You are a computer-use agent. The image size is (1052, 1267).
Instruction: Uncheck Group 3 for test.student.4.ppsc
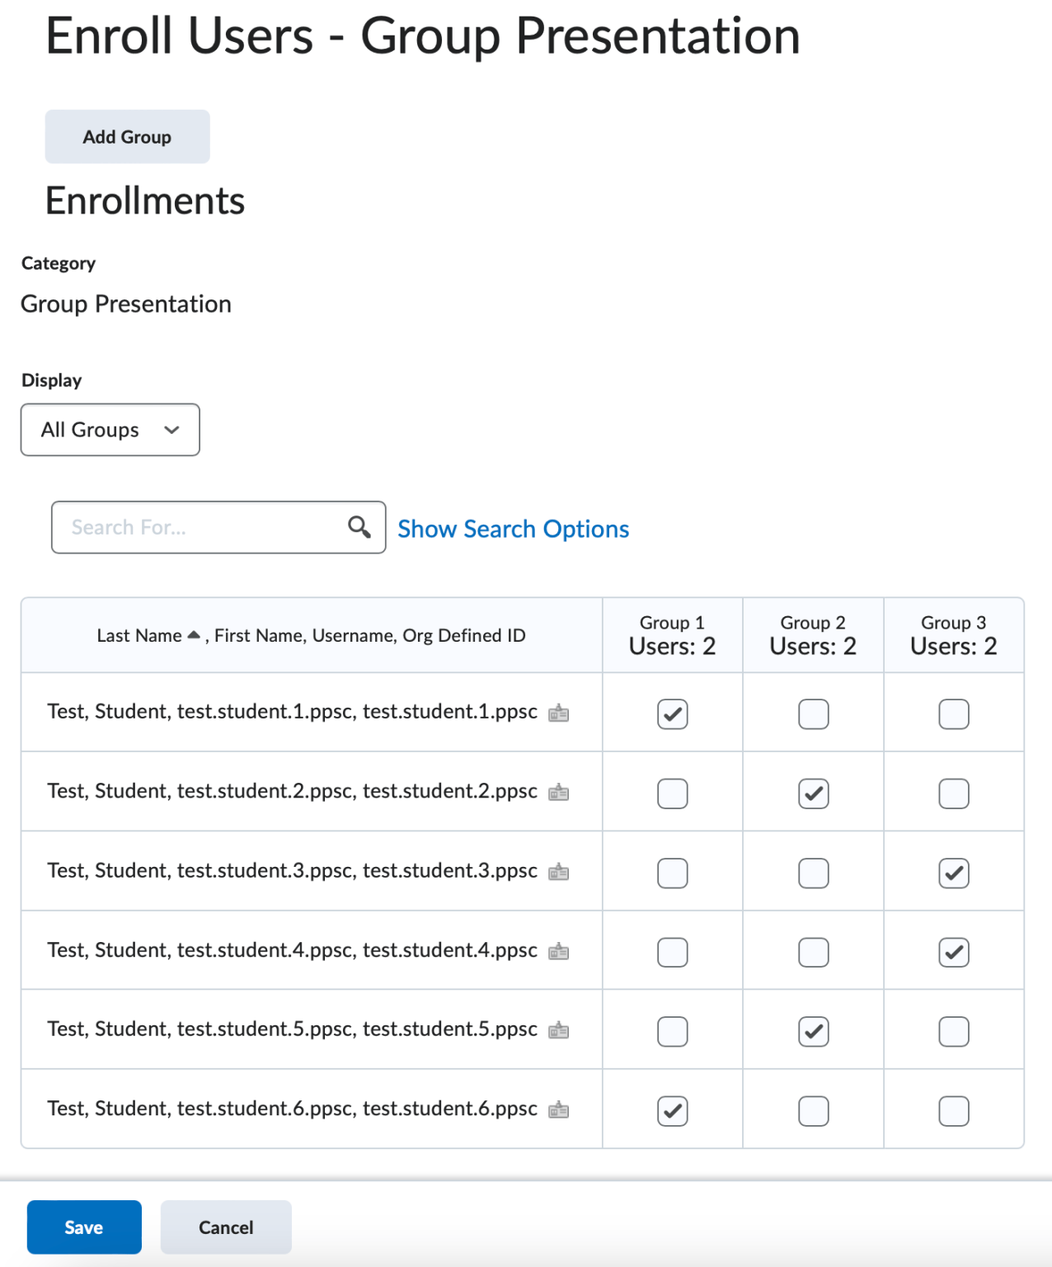click(954, 952)
